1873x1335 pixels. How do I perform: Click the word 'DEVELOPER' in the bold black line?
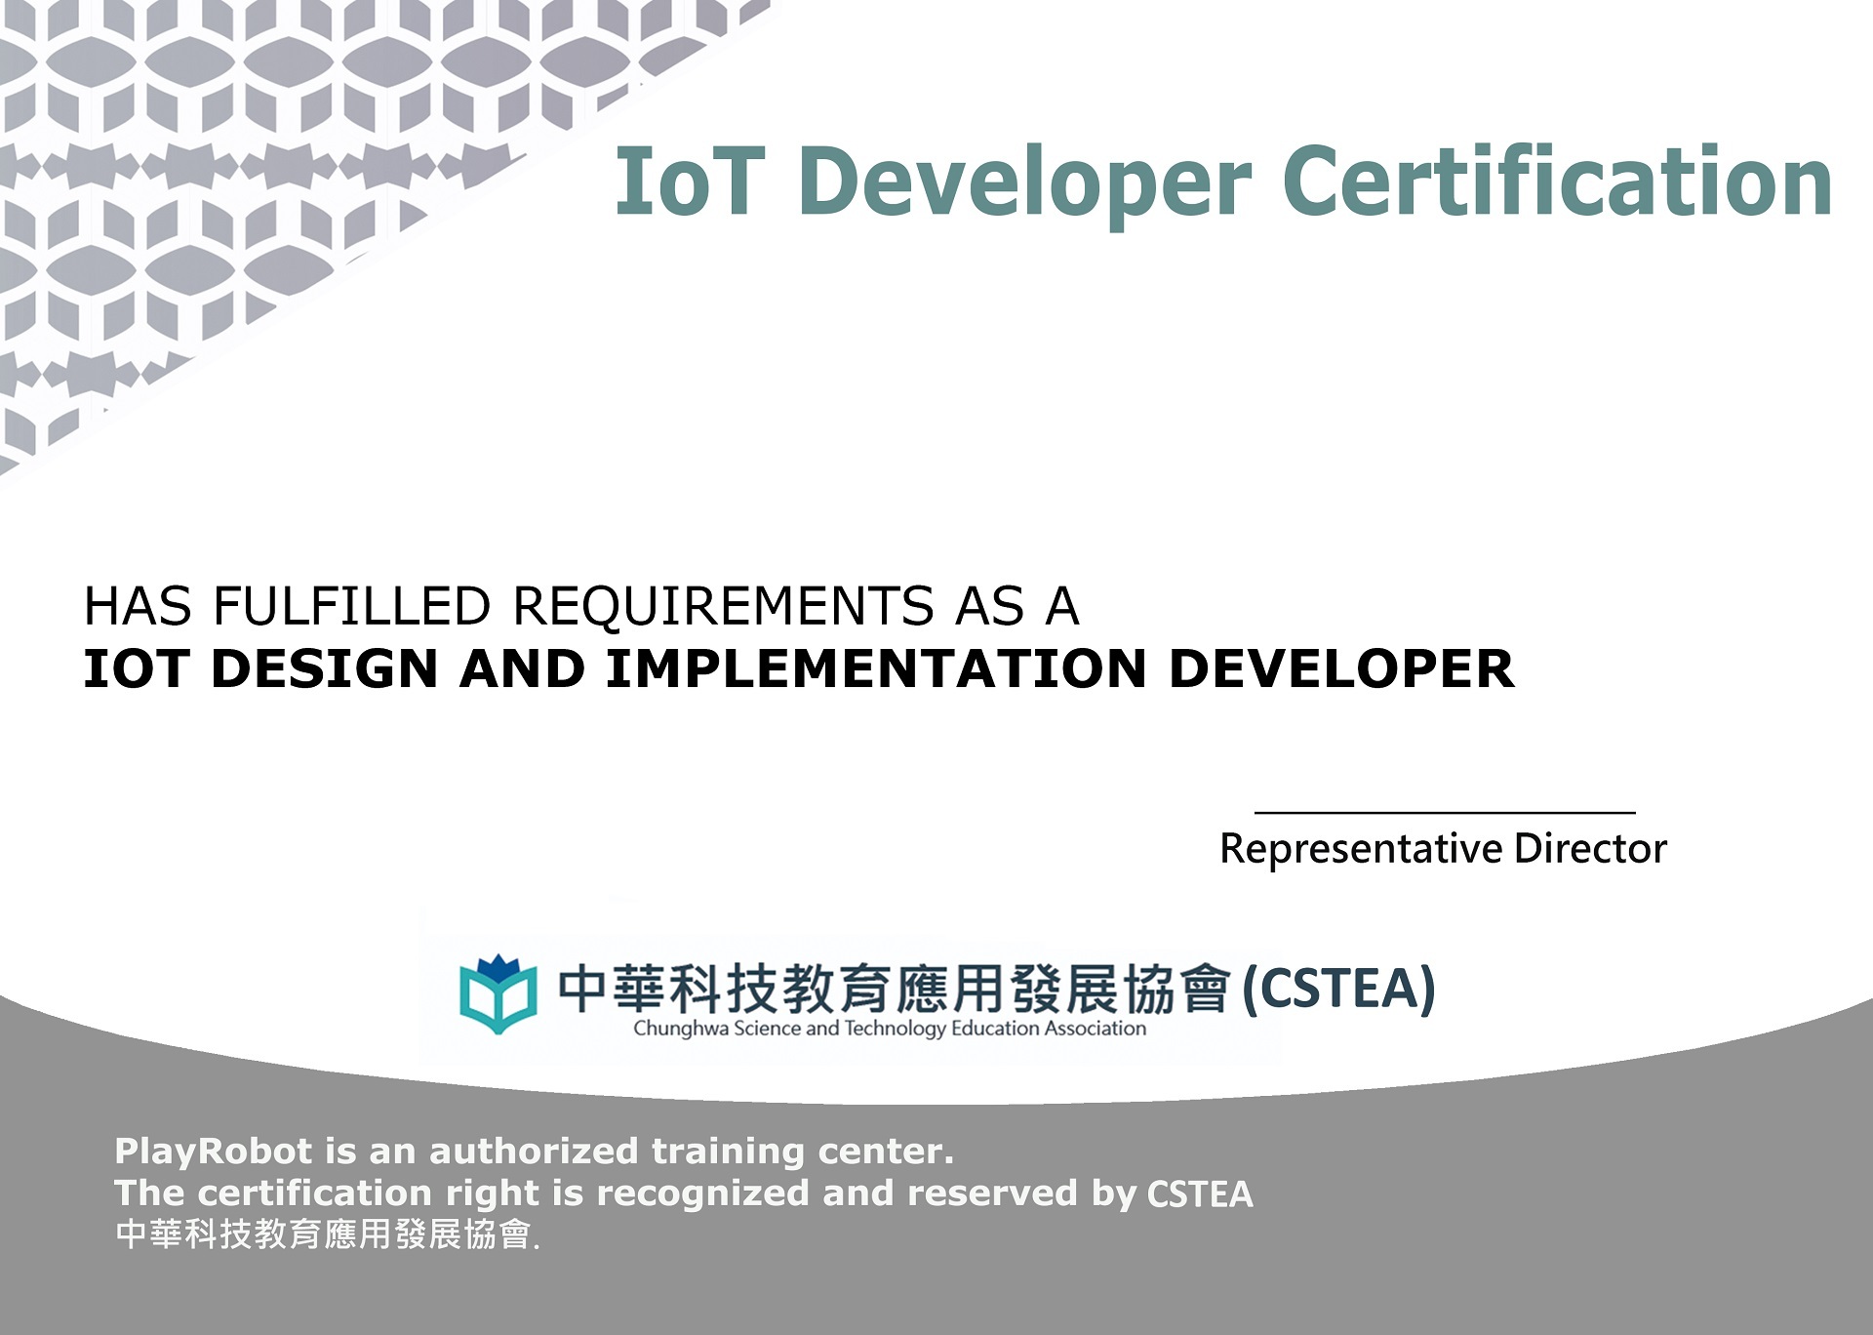[1341, 669]
